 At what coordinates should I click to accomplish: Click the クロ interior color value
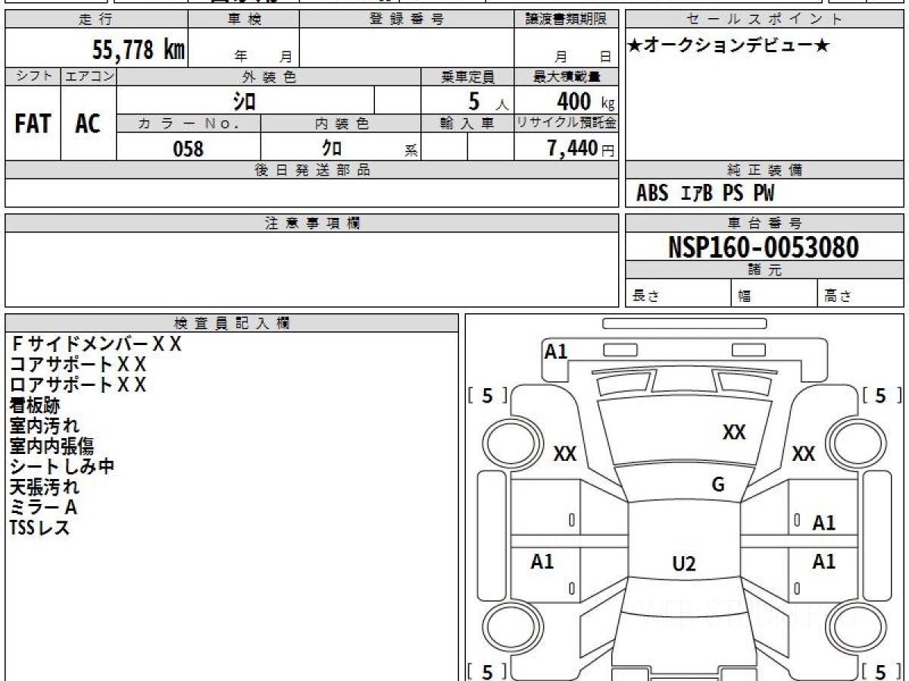[331, 148]
